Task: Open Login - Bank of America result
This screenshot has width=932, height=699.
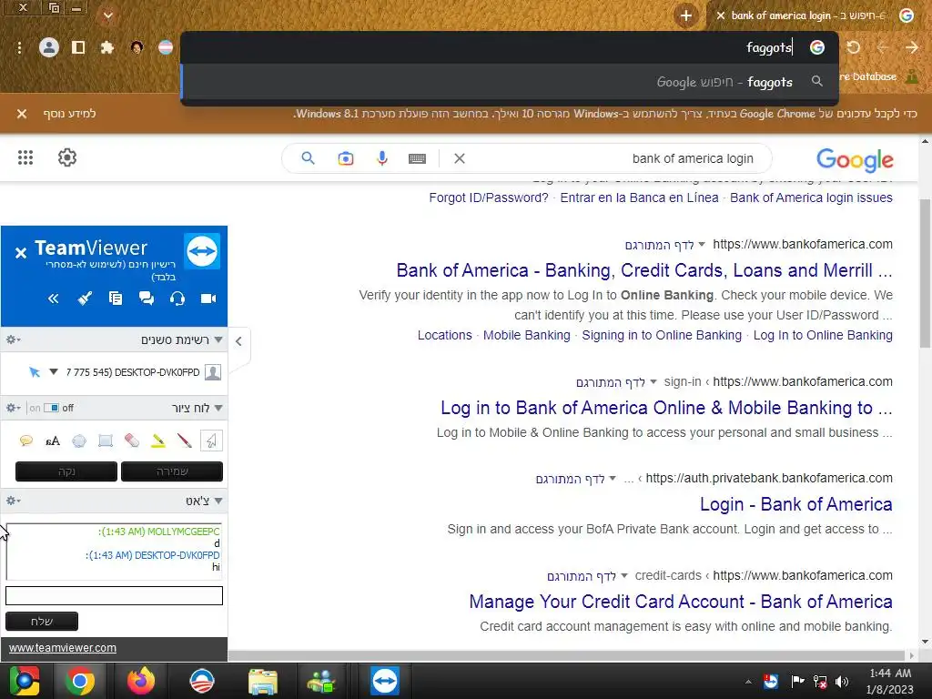Action: pyautogui.click(x=795, y=504)
